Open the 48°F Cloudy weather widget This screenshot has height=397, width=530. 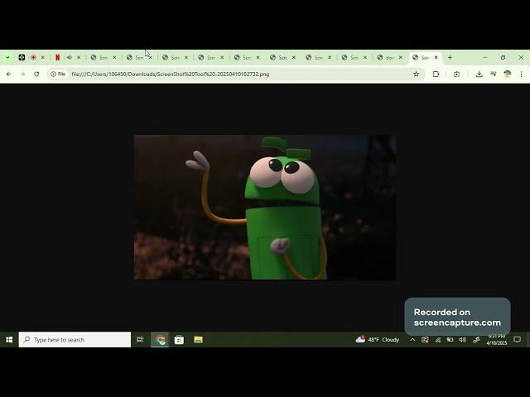[x=378, y=340]
